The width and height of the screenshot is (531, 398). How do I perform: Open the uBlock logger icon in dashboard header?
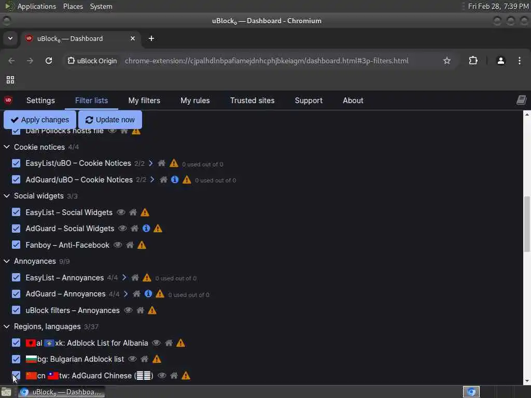[x=522, y=100]
